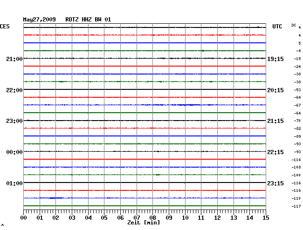Click minute tick label 00
The width and height of the screenshot is (303, 230).
[x=24, y=218]
